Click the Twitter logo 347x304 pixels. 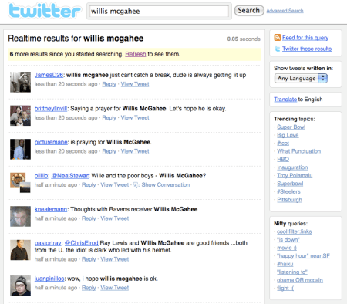[x=45, y=11]
